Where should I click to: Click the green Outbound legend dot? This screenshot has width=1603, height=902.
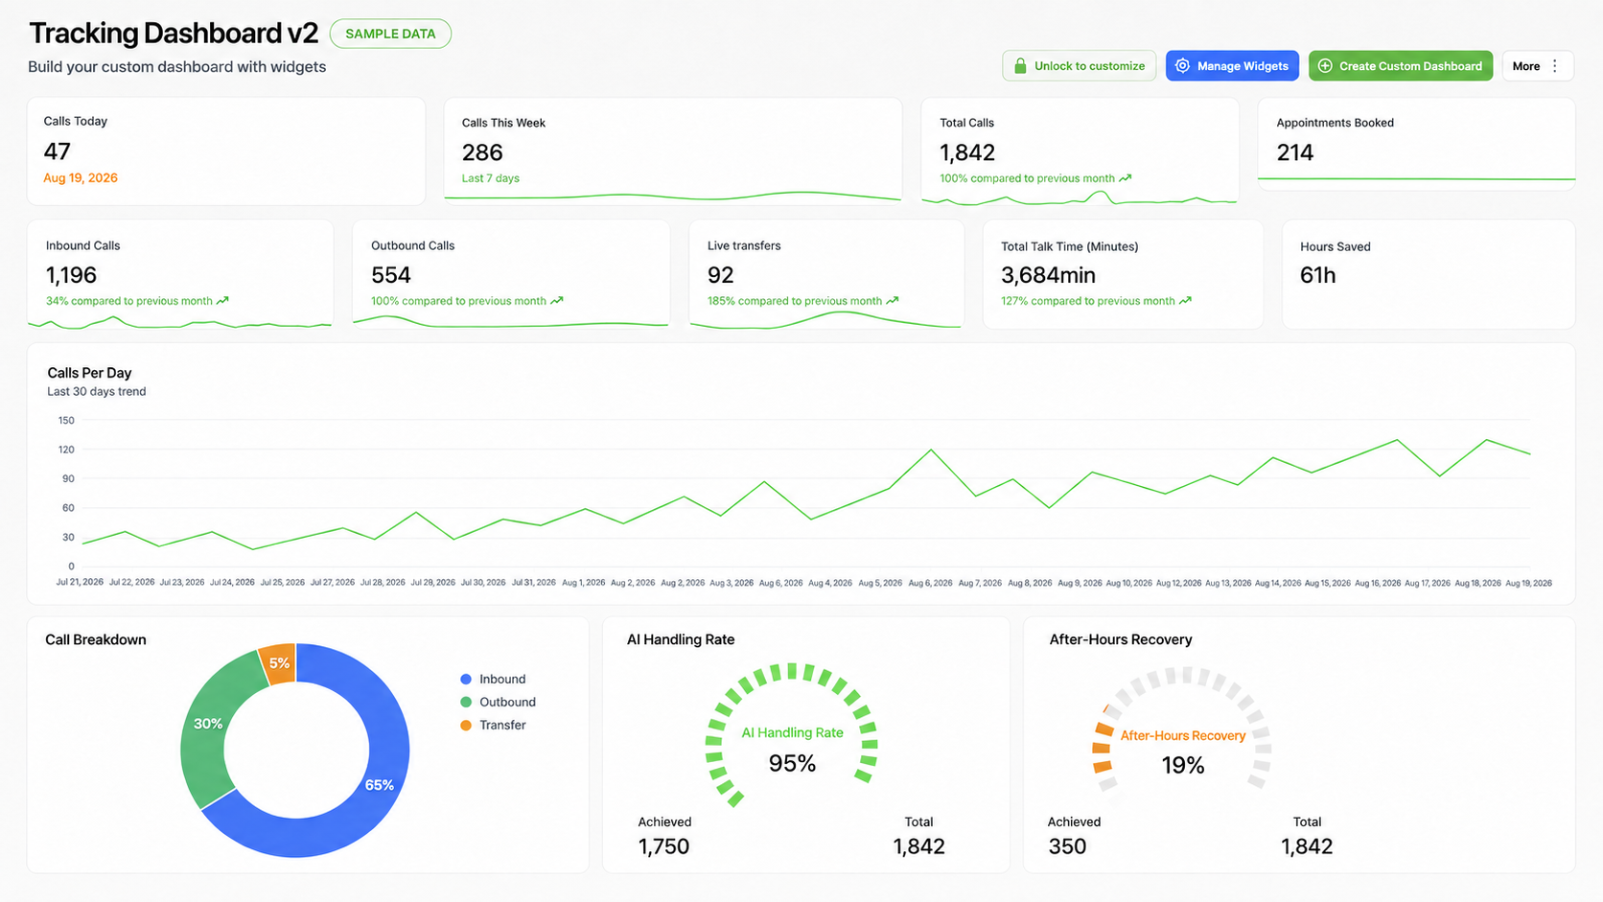(466, 703)
